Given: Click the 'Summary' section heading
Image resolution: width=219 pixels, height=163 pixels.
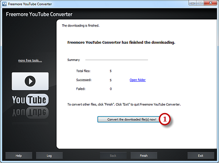Looking at the screenshot, I should tap(73, 60).
